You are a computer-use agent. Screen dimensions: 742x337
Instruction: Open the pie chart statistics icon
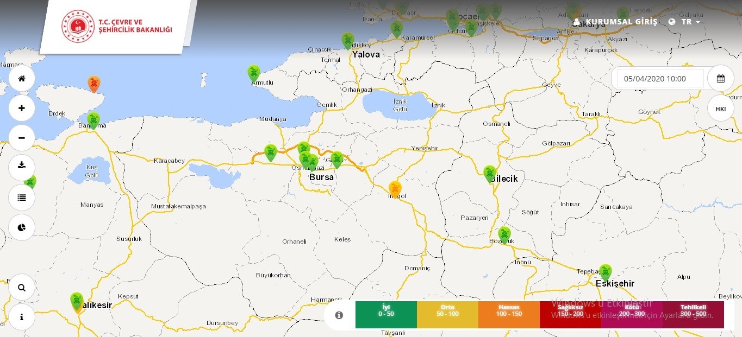(21, 227)
